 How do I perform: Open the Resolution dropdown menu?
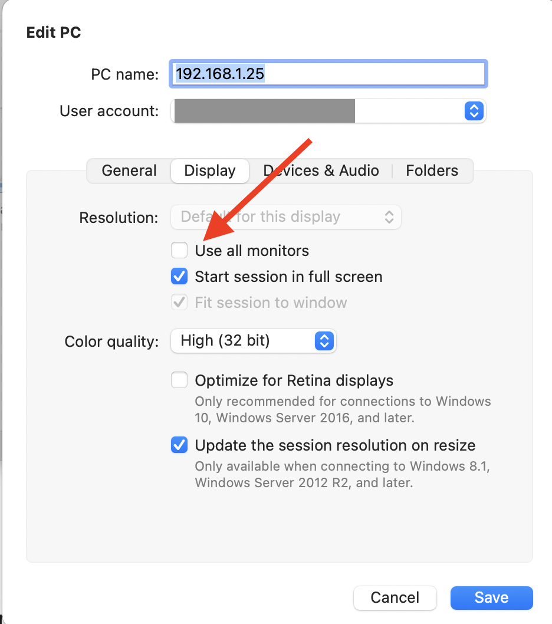pos(285,217)
